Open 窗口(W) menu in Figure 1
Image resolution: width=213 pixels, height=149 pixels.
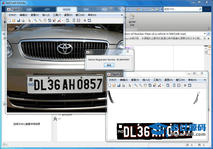[x=80, y=15]
